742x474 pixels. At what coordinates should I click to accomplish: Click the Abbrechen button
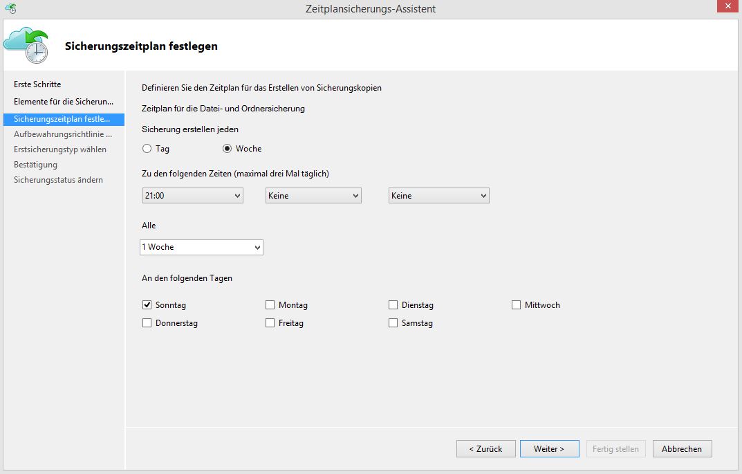pos(682,448)
